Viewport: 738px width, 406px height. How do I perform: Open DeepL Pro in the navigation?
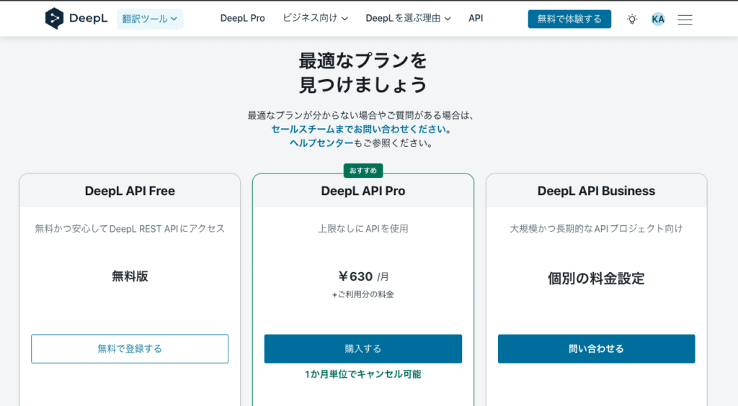point(242,18)
